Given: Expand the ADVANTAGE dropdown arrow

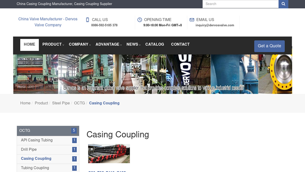Looking at the screenshot, I should [x=121, y=45].
